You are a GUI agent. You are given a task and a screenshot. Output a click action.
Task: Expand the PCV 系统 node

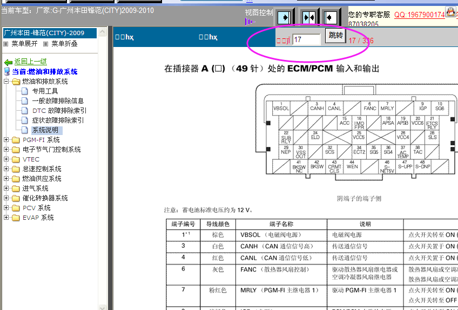point(6,208)
